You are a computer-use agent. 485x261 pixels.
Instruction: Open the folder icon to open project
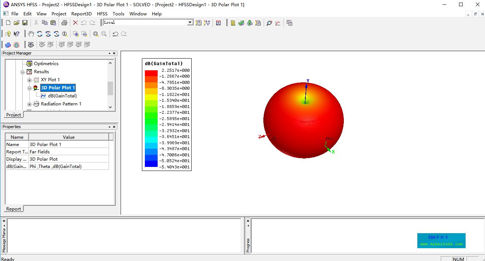tap(16, 23)
